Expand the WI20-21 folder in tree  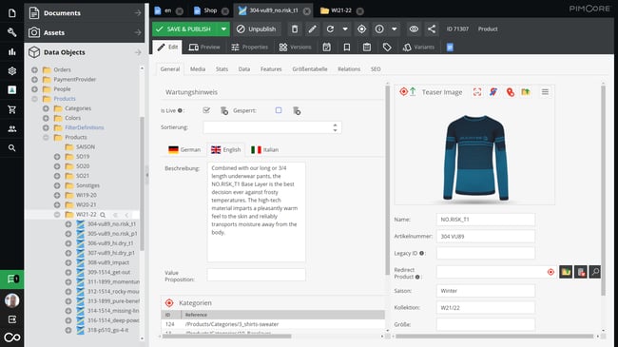pyautogui.click(x=57, y=204)
